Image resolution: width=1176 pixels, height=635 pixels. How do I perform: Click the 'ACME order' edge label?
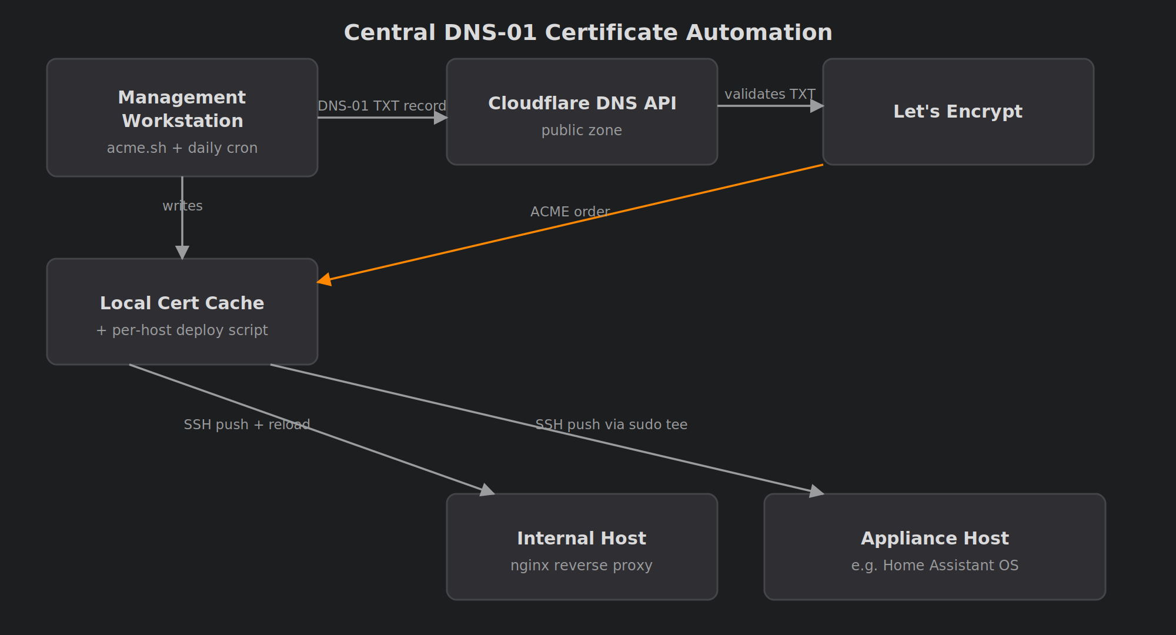point(570,212)
